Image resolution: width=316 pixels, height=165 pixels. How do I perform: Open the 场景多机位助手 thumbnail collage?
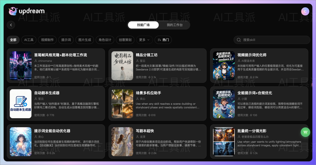pyautogui.click(x=122, y=104)
